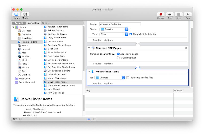Click the actions list scrollbar
The height and width of the screenshot is (135, 204).
84,48
